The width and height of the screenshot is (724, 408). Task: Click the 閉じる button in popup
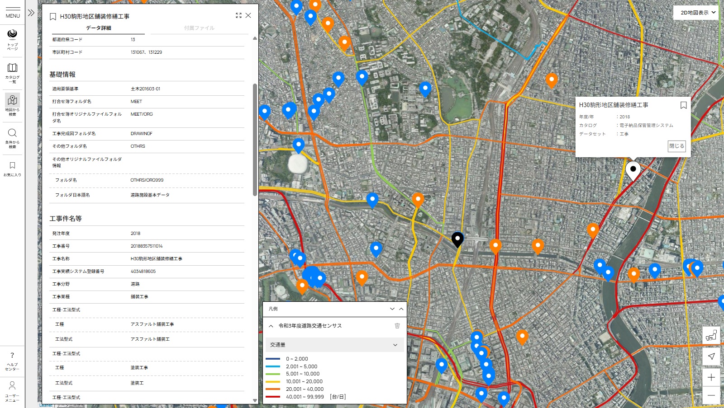[676, 146]
